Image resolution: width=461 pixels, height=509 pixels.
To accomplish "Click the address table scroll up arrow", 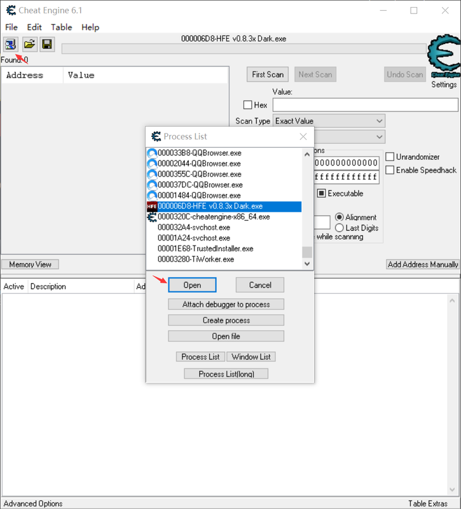I will [x=452, y=300].
